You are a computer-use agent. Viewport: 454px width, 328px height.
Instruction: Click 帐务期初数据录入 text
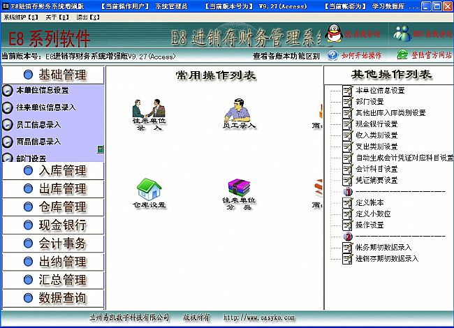tap(383, 247)
